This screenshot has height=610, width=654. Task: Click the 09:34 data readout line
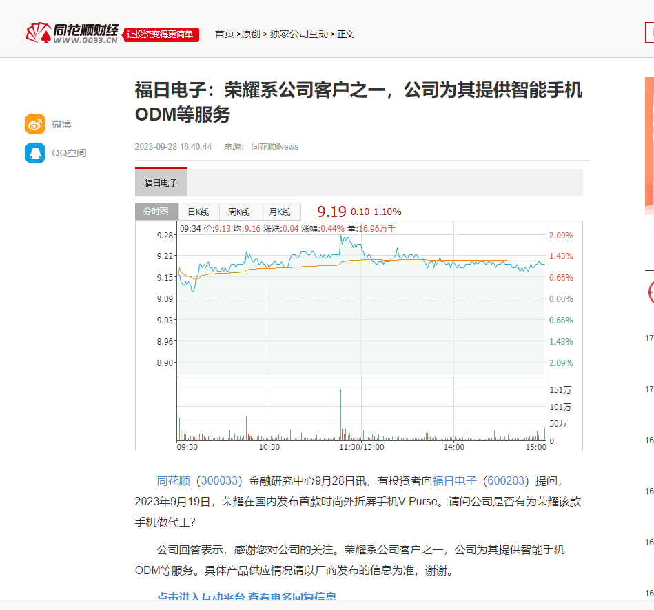288,229
